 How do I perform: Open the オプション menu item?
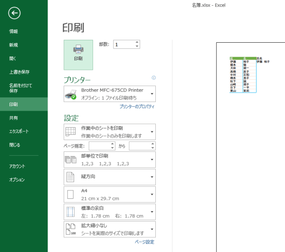[24, 180]
